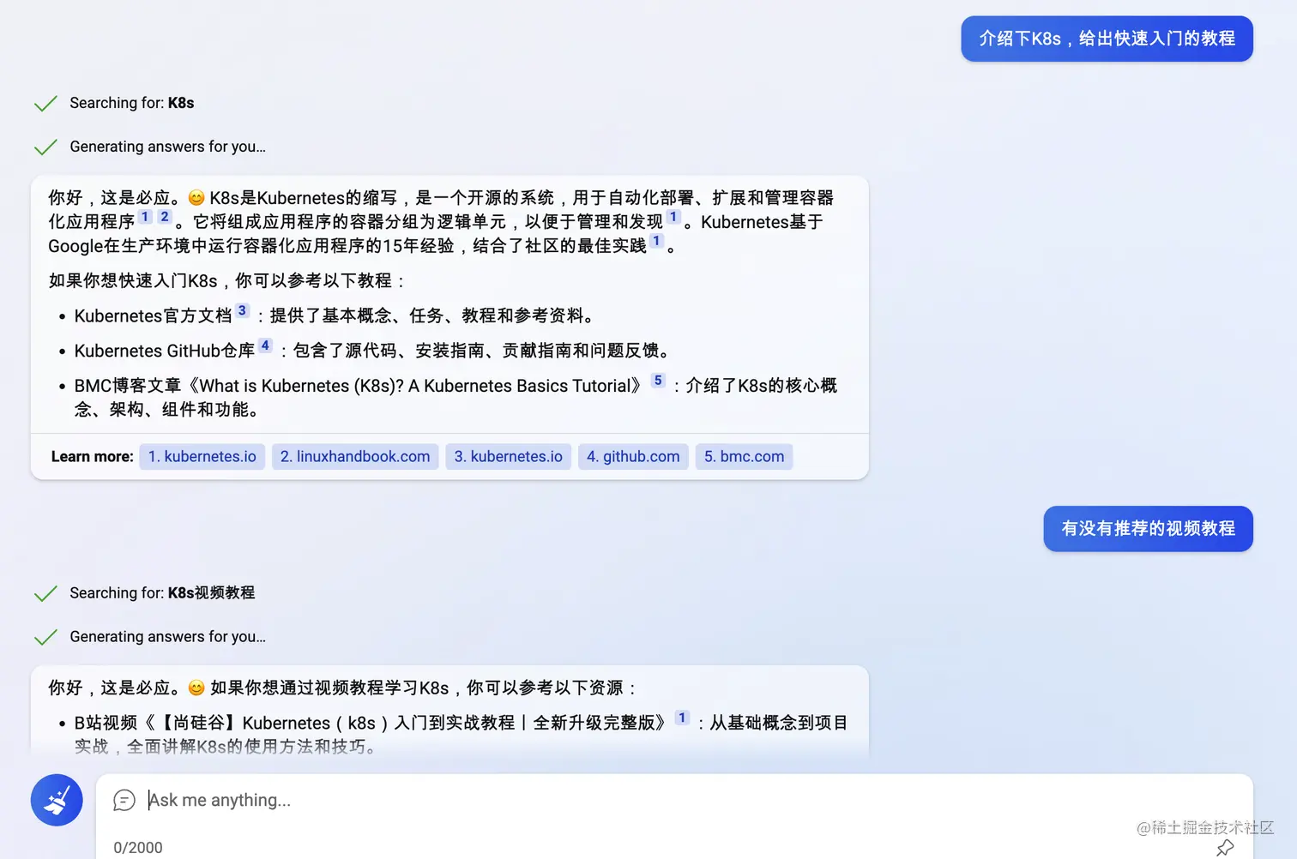This screenshot has height=859, width=1297.
Task: Open citation badge 4 after Kubernetes GitHub仓库
Action: (265, 345)
